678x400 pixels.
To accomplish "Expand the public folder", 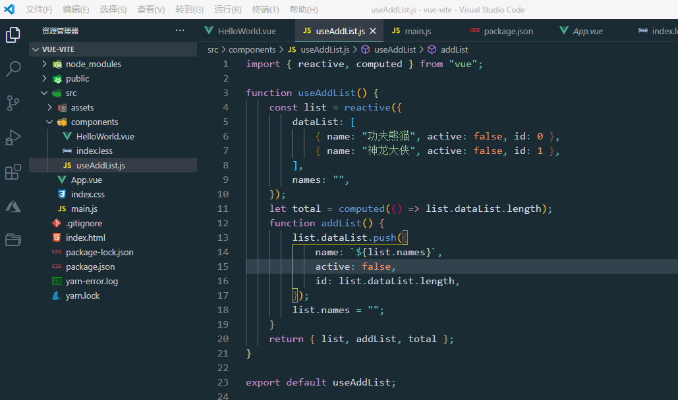I will [45, 78].
